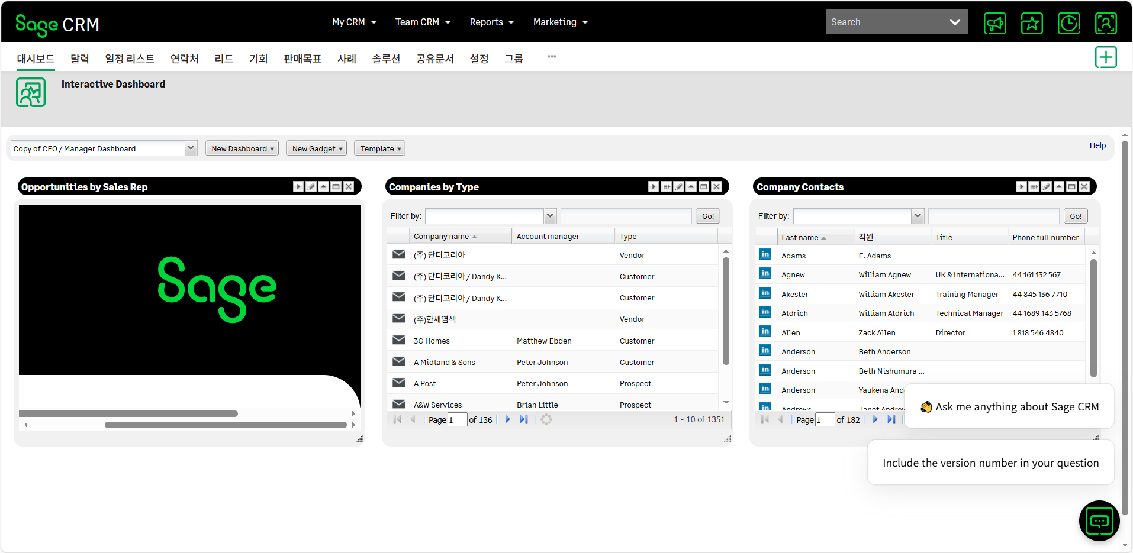Open the Companies by Type link-gadget icon
Image resolution: width=1133 pixels, height=553 pixels.
(x=666, y=187)
